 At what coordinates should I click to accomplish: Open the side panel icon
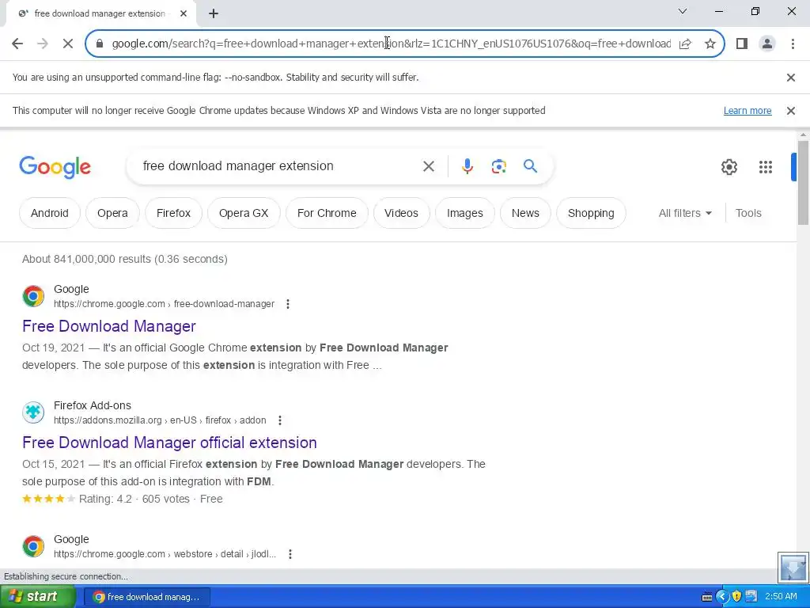point(742,44)
